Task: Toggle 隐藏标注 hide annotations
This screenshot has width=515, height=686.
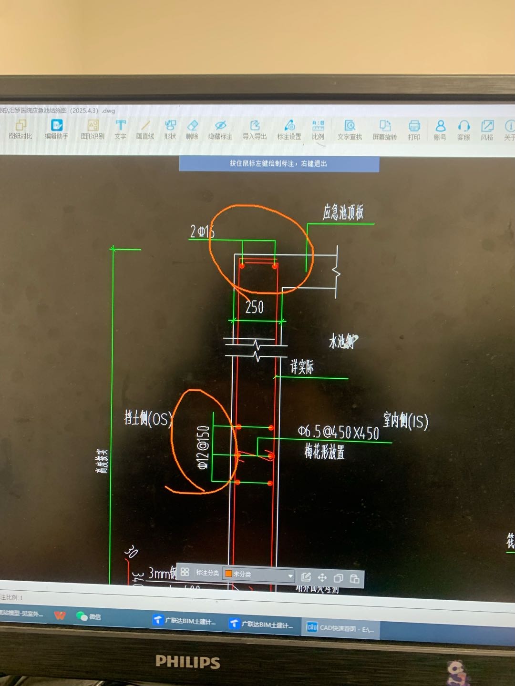Action: coord(220,130)
